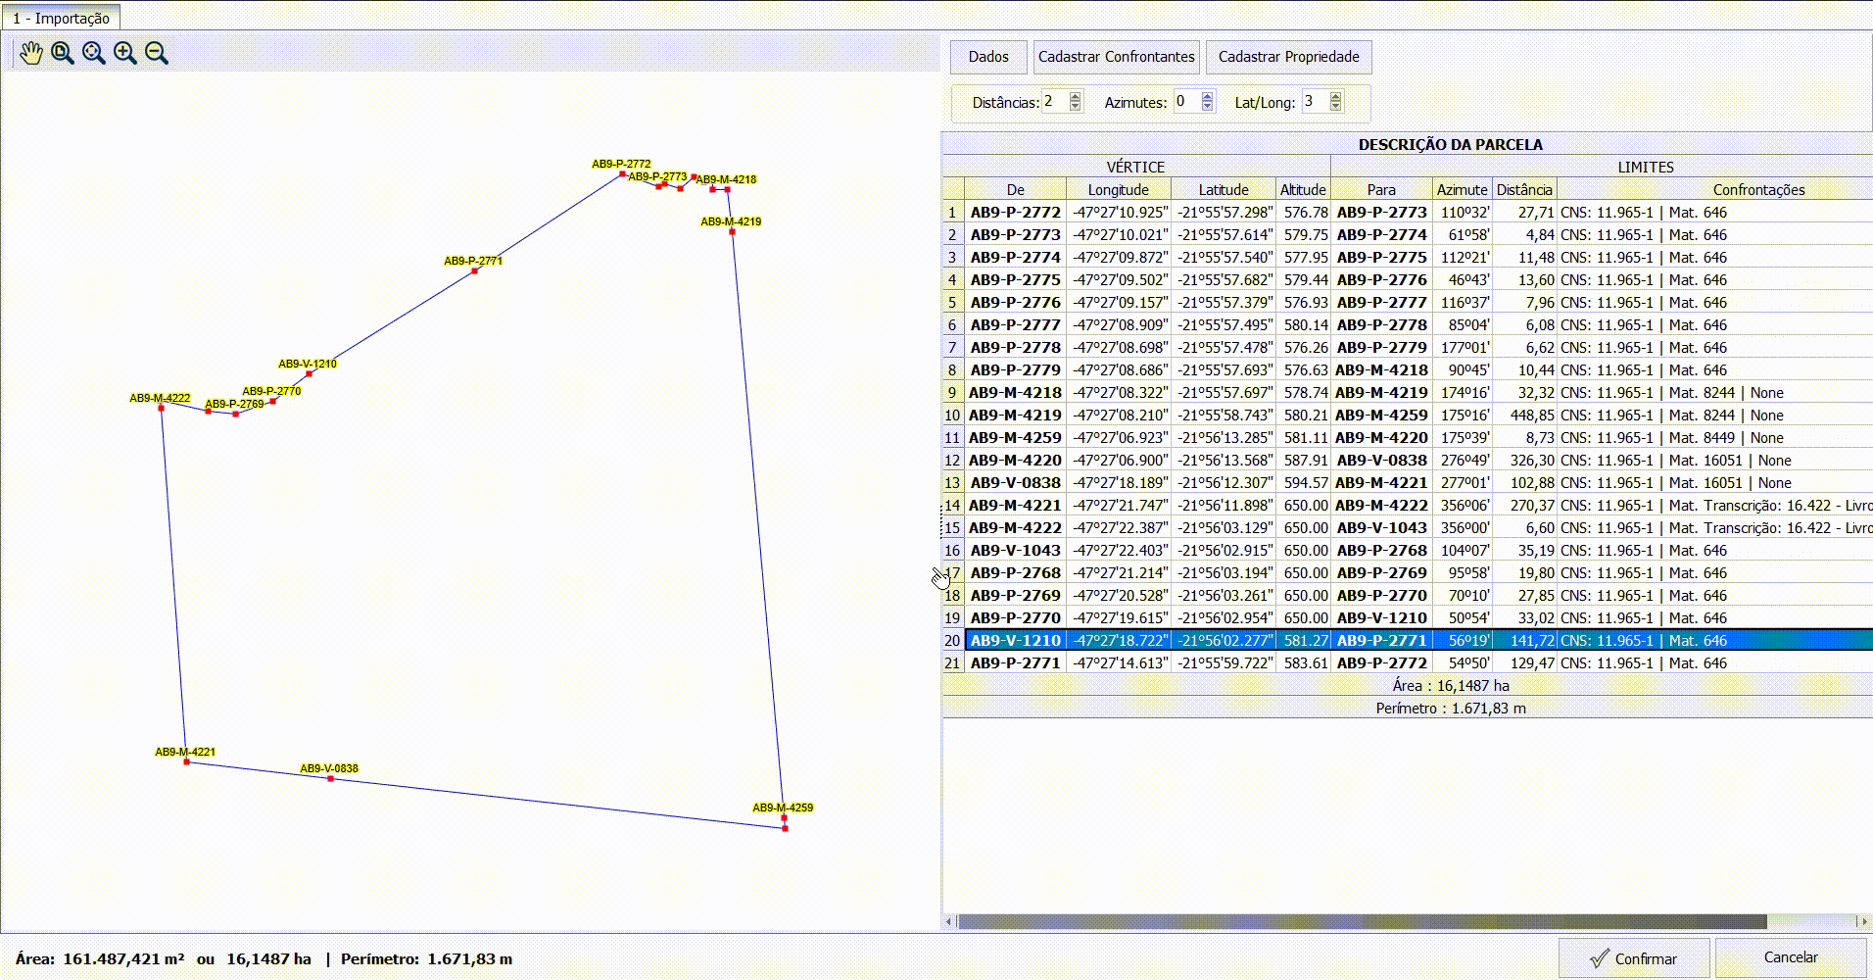The width and height of the screenshot is (1873, 980).
Task: Select the pan hand tool
Action: pyautogui.click(x=31, y=53)
